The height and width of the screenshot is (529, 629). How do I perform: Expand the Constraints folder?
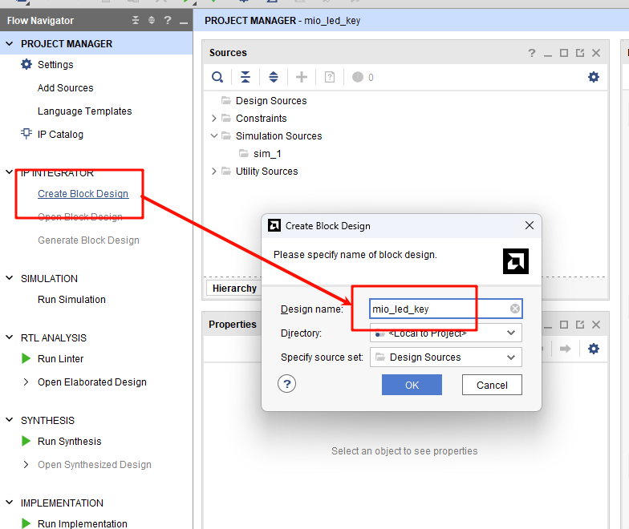(x=213, y=119)
